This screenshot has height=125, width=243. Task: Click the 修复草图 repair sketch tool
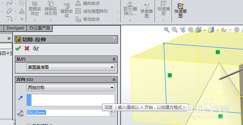coord(147,11)
